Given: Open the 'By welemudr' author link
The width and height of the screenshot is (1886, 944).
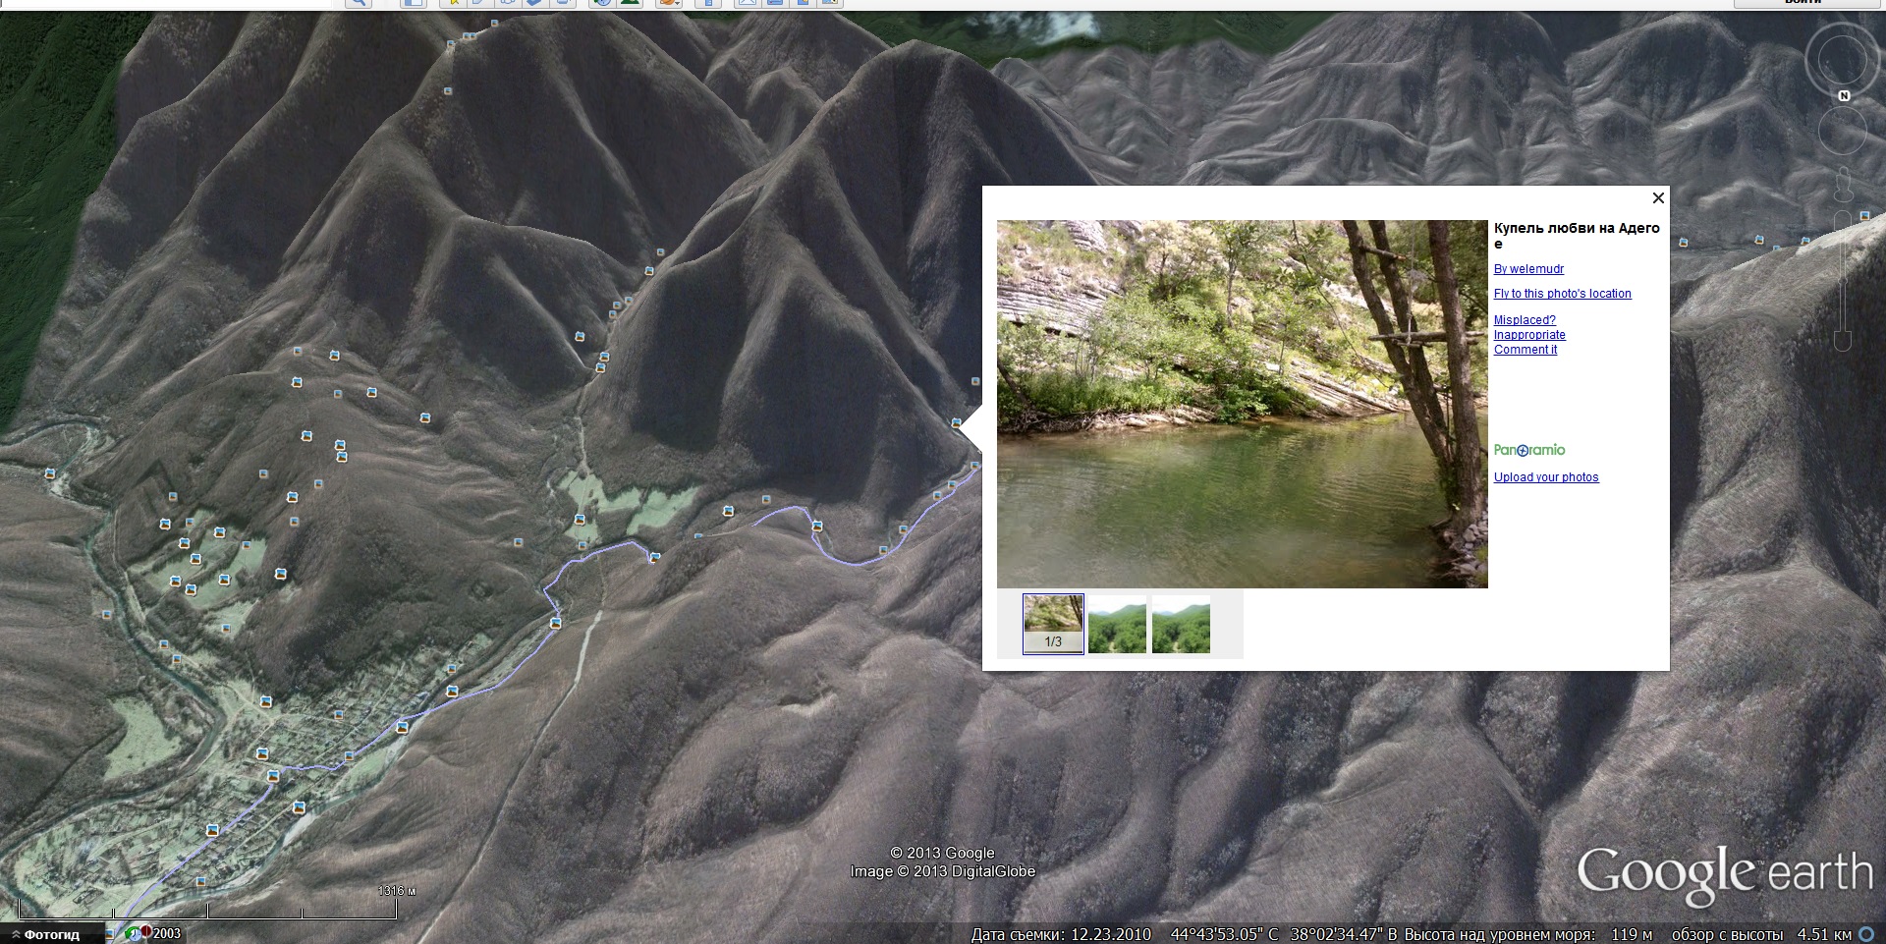Looking at the screenshot, I should tap(1528, 269).
